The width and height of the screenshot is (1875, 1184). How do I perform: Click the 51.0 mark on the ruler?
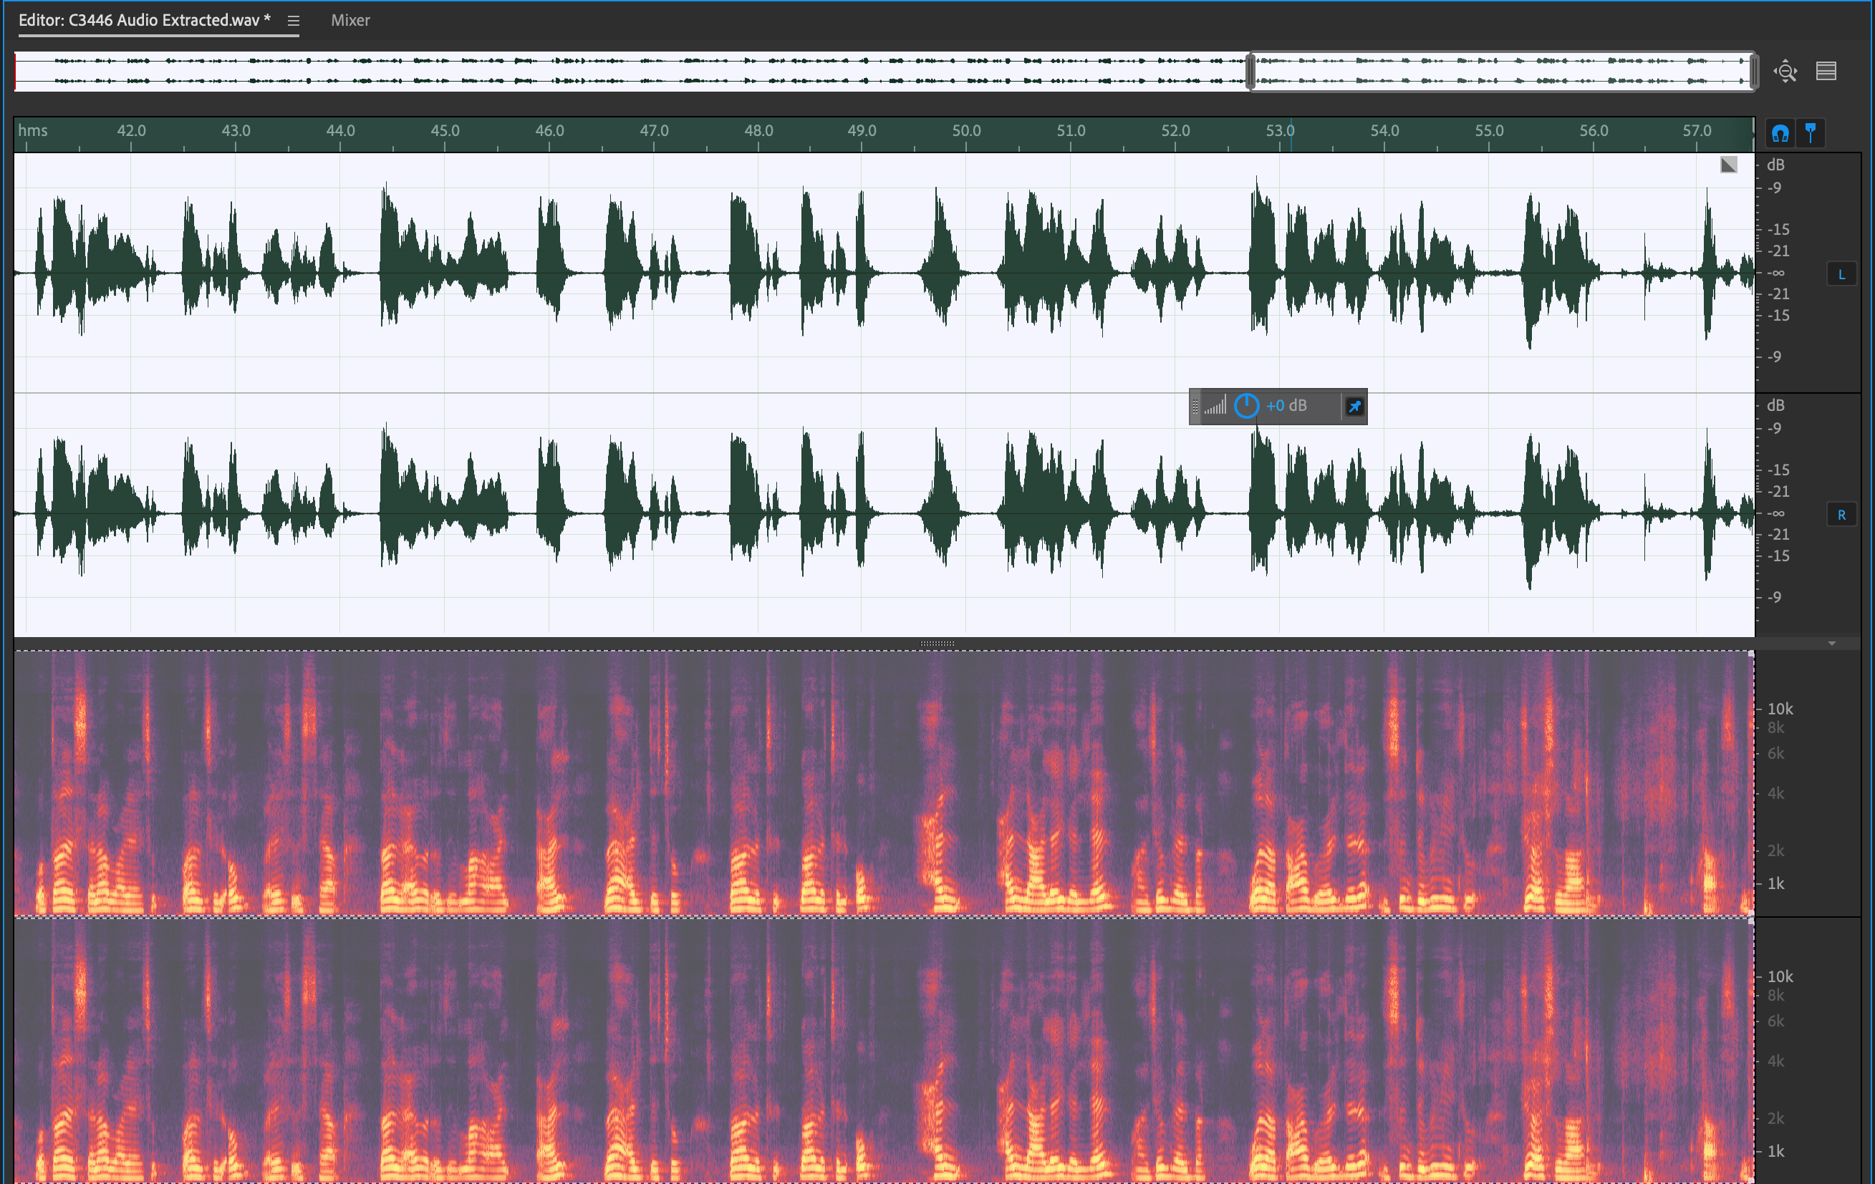pos(1071,130)
